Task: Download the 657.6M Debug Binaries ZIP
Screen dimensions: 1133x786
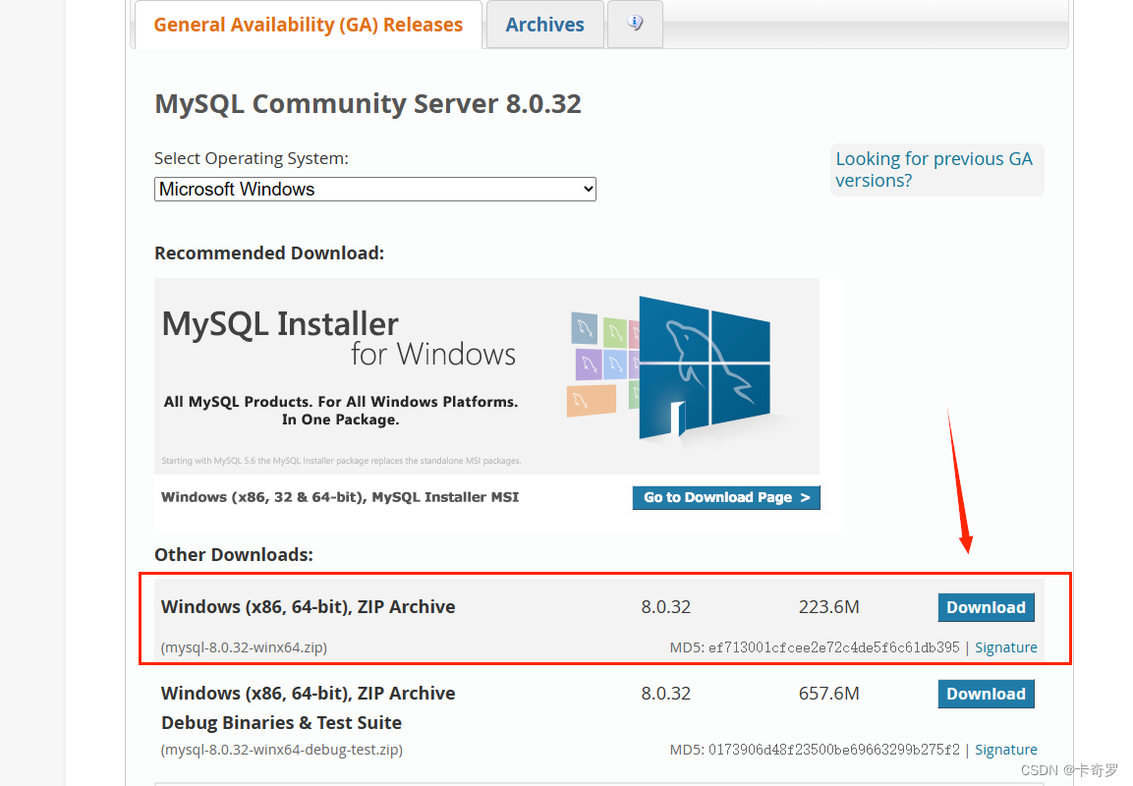Action: pos(986,694)
